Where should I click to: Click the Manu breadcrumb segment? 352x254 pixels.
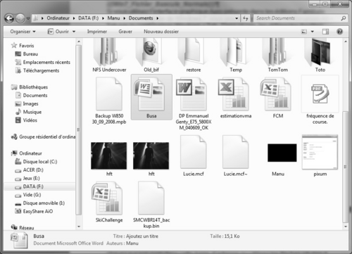pos(113,18)
